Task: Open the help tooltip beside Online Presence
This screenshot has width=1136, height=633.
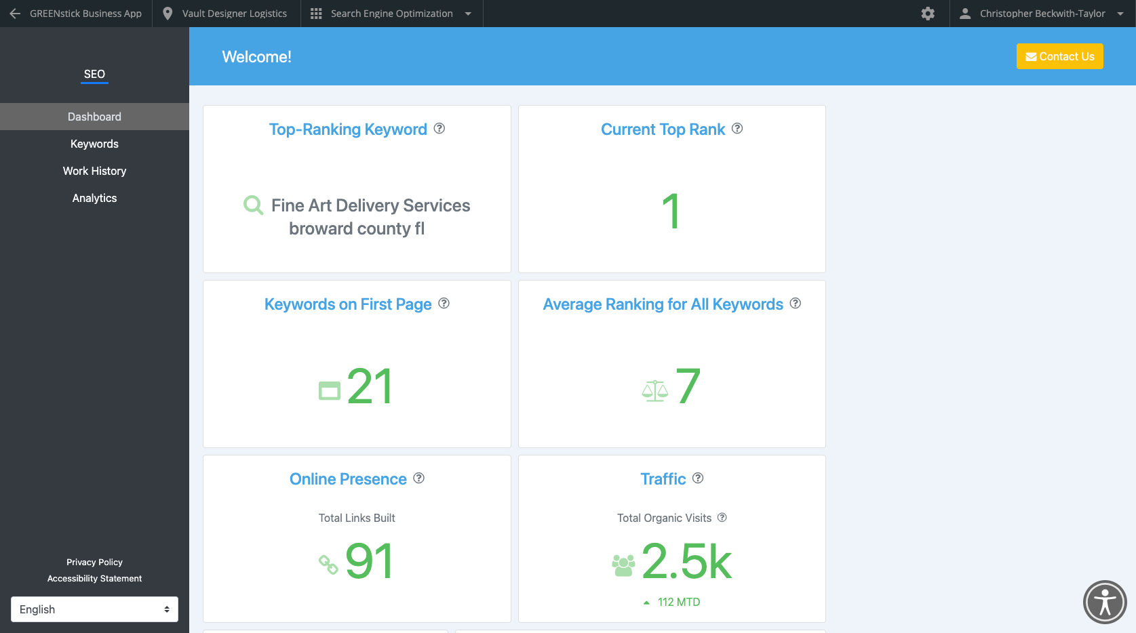Action: pos(418,478)
